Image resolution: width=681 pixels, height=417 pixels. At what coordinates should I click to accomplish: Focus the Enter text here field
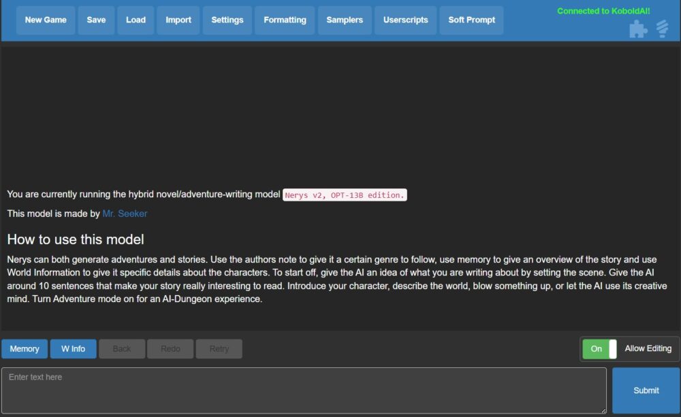304,390
